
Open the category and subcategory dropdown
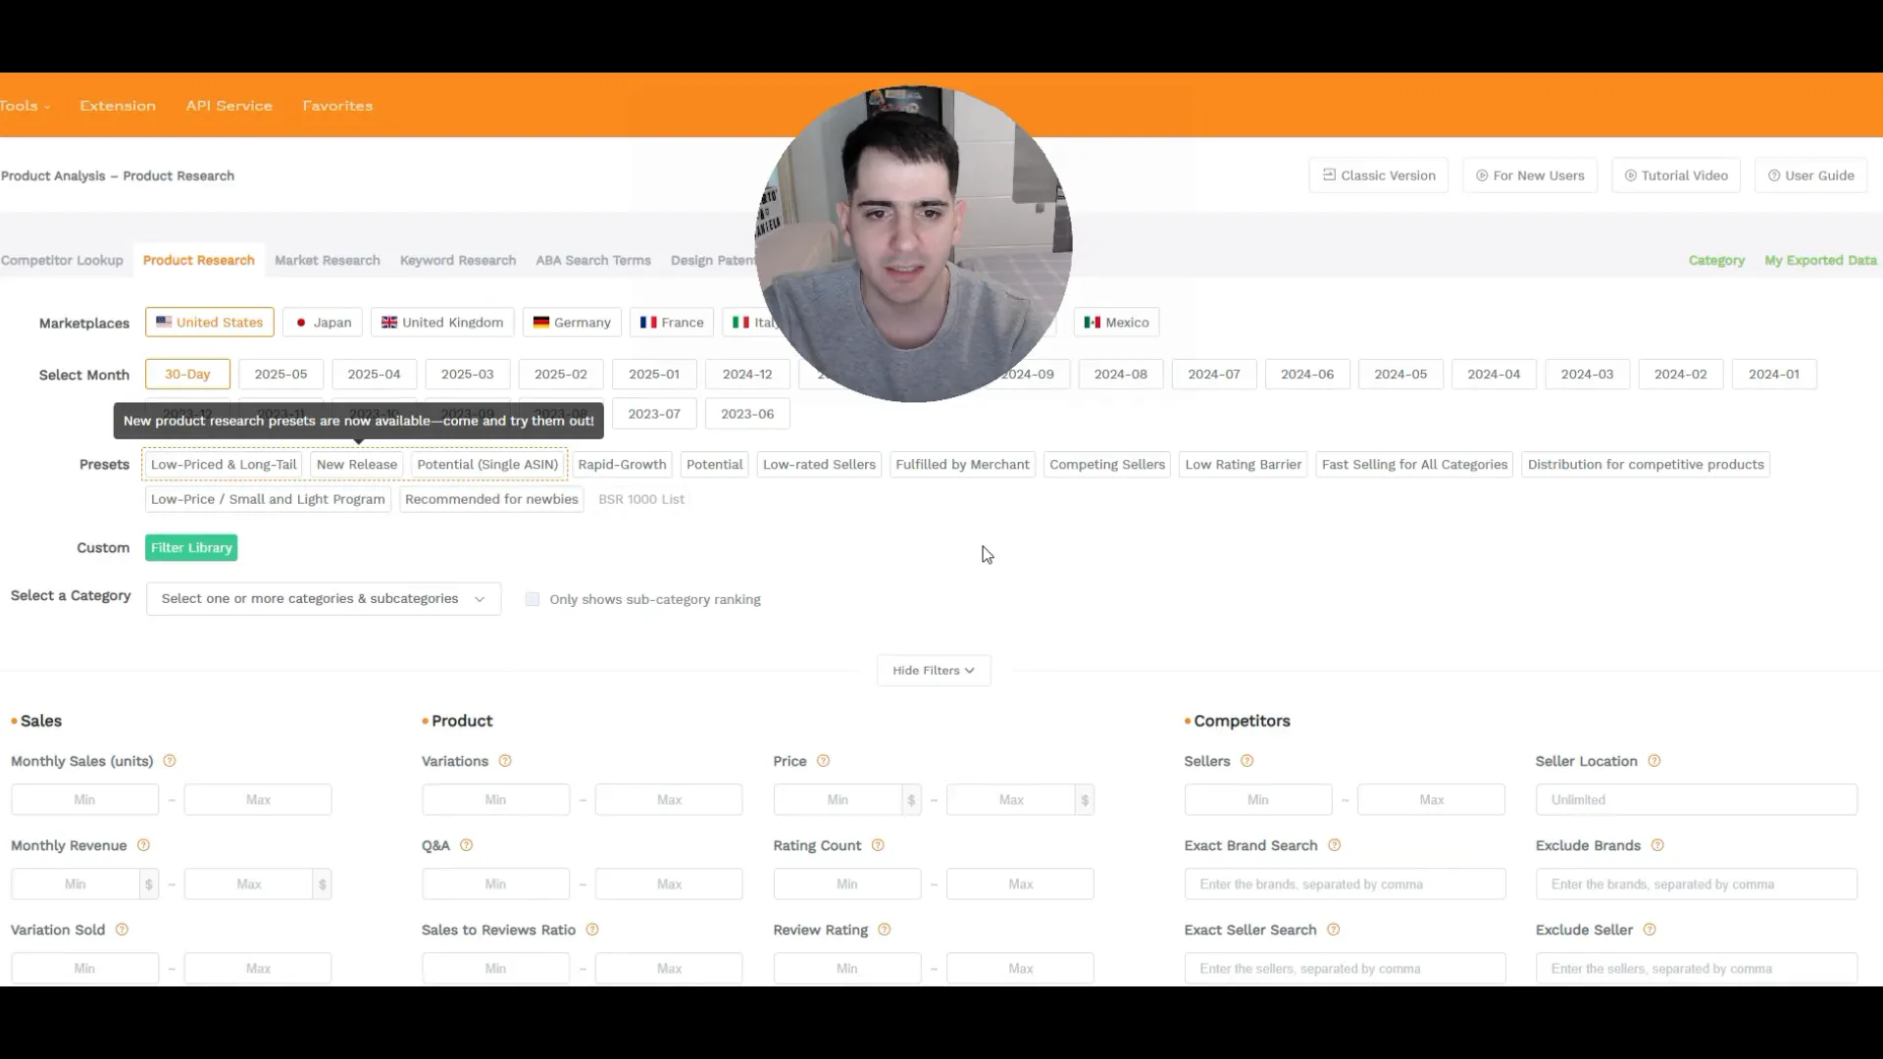tap(324, 599)
